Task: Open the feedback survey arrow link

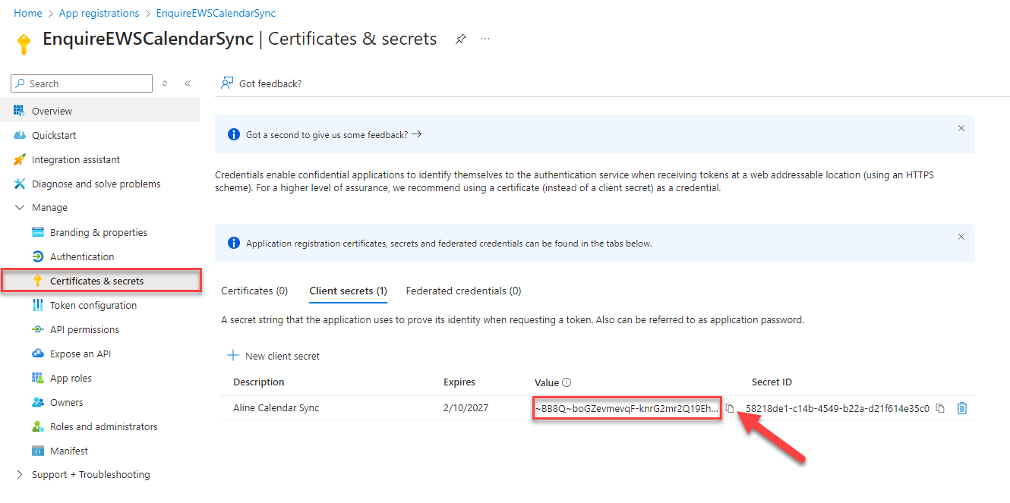Action: pos(416,134)
